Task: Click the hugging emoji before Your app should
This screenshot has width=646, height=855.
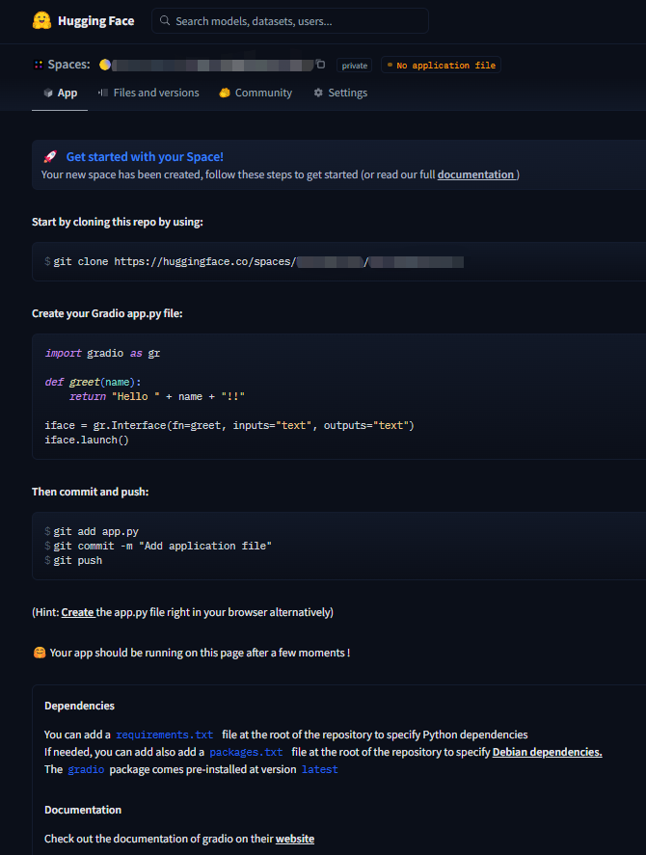Action: (40, 653)
